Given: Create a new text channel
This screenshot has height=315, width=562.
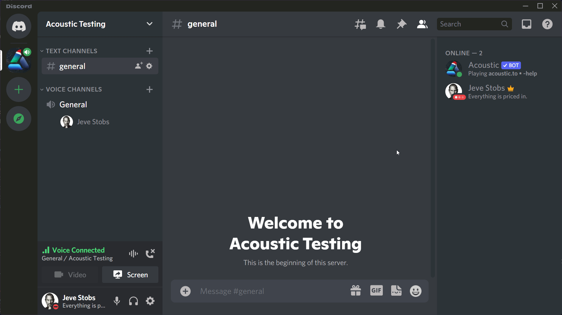Looking at the screenshot, I should coord(150,51).
